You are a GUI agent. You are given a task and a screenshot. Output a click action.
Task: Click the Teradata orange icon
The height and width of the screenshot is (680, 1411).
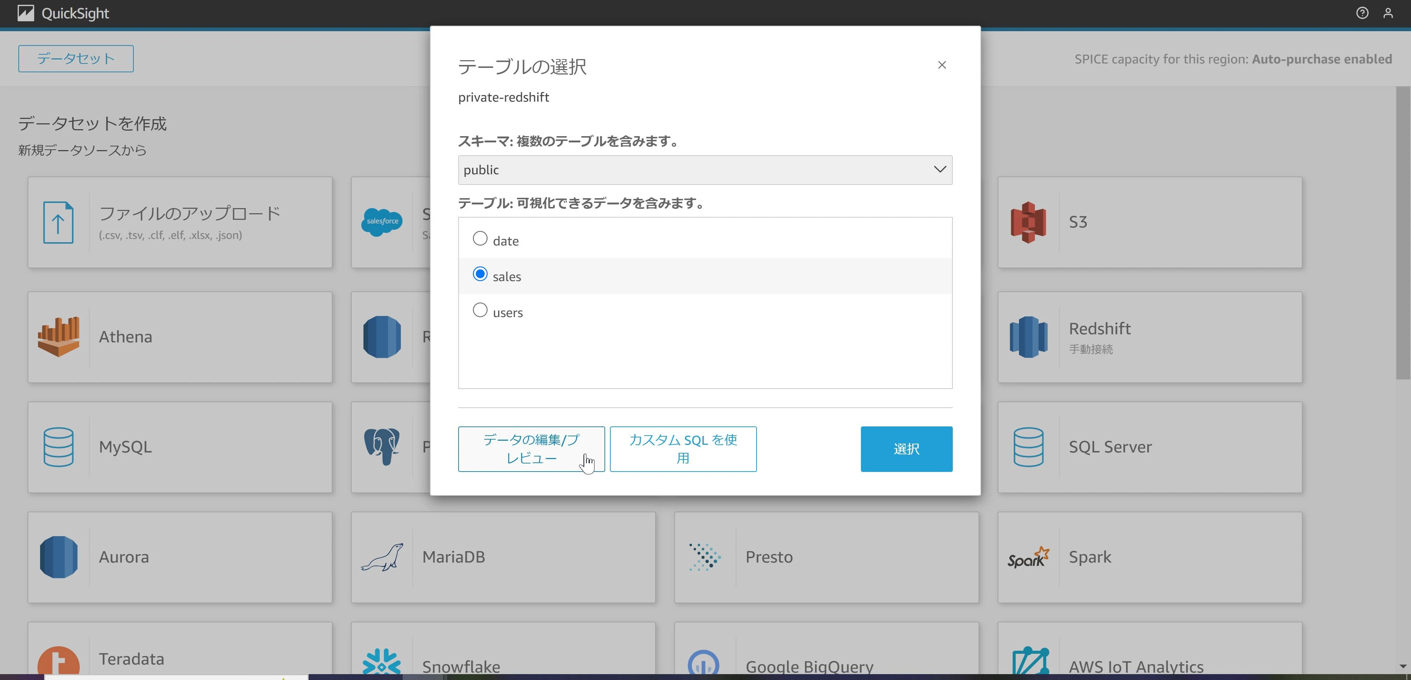pos(59,660)
